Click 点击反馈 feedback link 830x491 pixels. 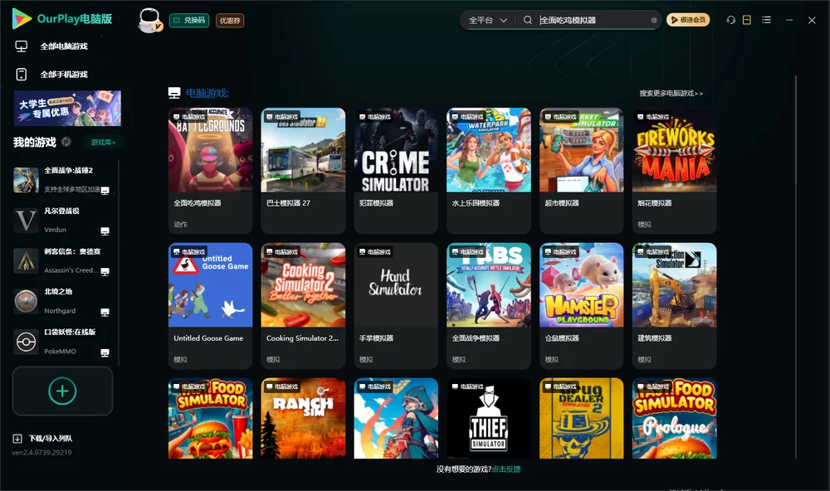coord(506,469)
